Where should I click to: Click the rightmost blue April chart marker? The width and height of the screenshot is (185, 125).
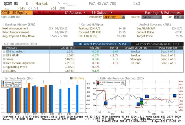175,96
